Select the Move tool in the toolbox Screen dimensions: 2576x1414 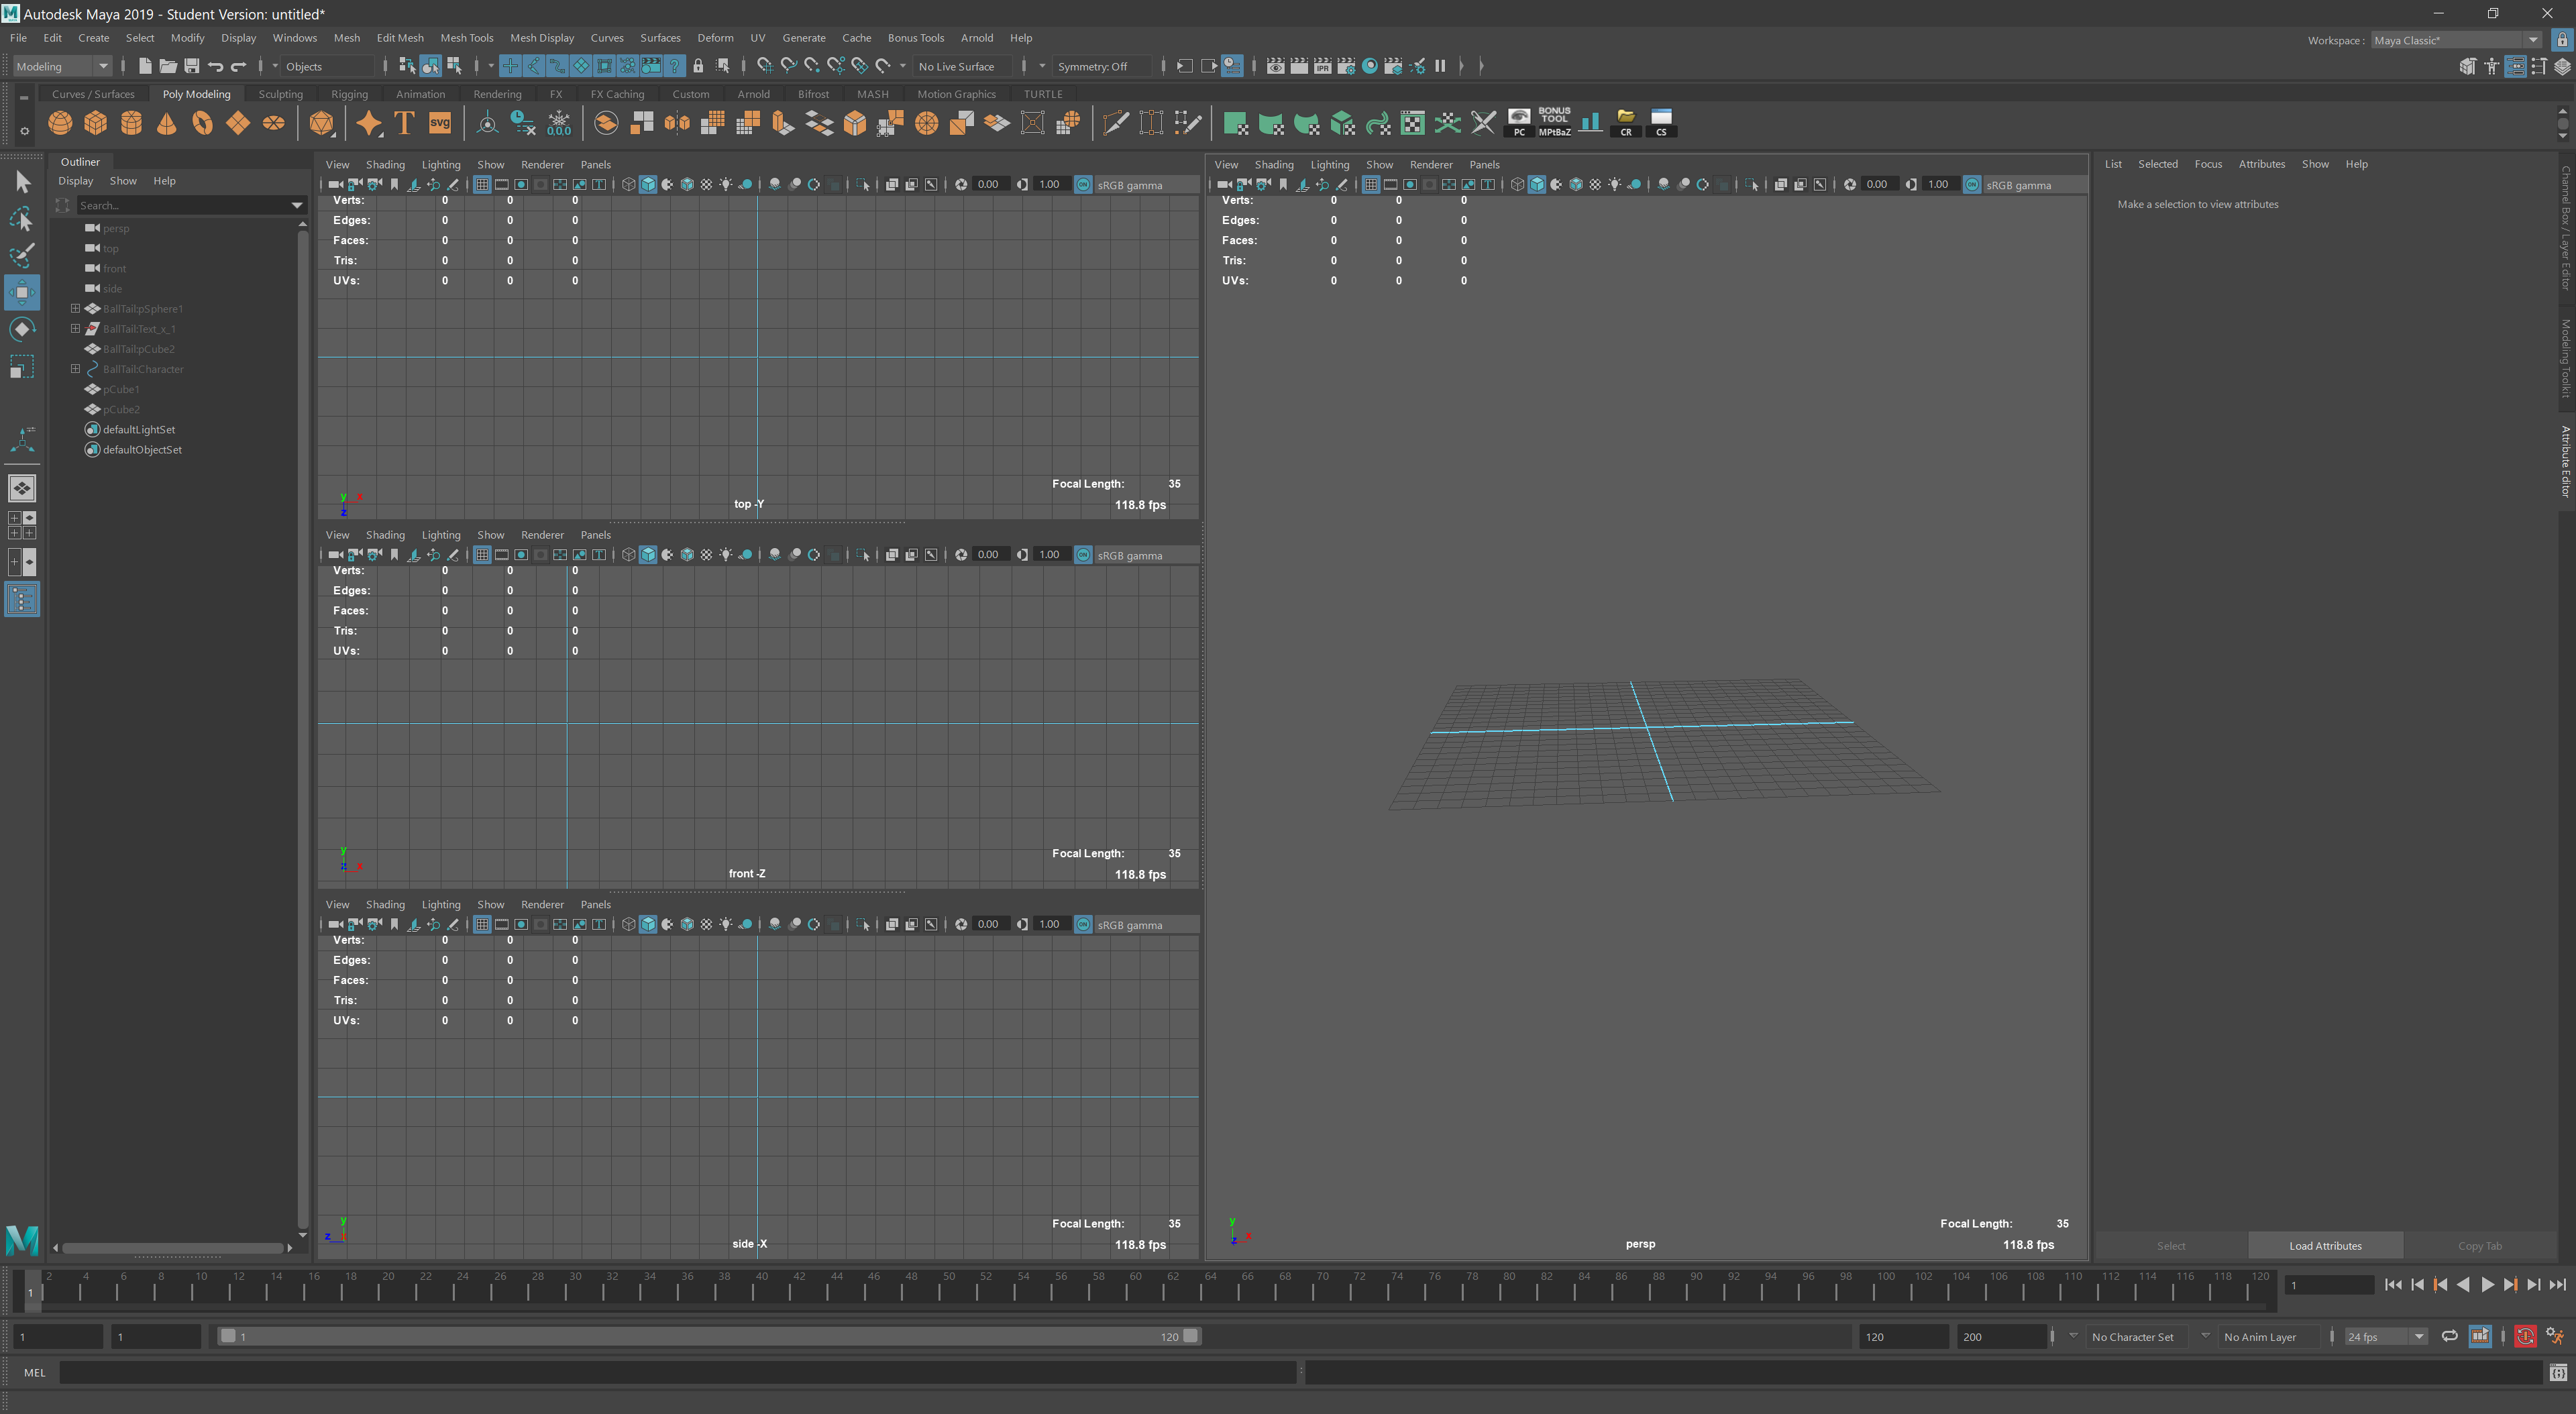coord(22,292)
